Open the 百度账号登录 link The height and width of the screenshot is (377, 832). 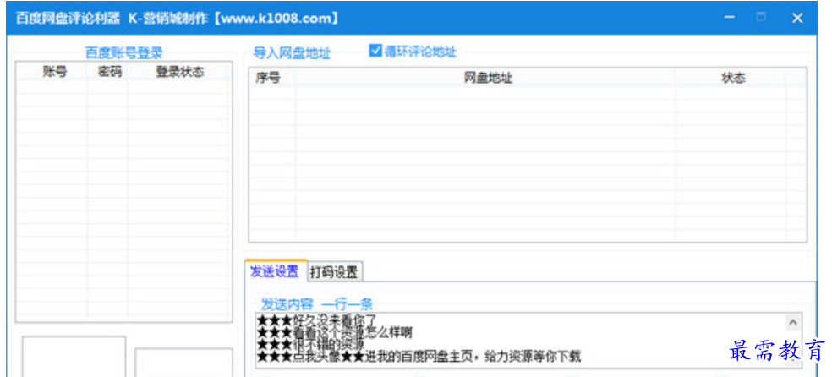pyautogui.click(x=123, y=53)
